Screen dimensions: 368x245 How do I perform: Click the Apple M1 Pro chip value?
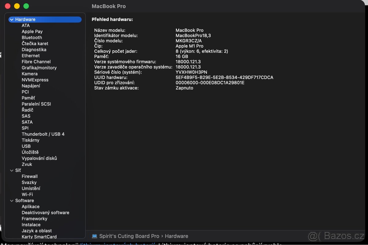click(190, 46)
